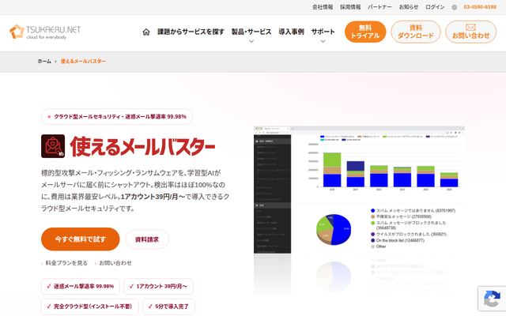
Task: Click お問い合わせ link below buttons
Action: pos(115,263)
